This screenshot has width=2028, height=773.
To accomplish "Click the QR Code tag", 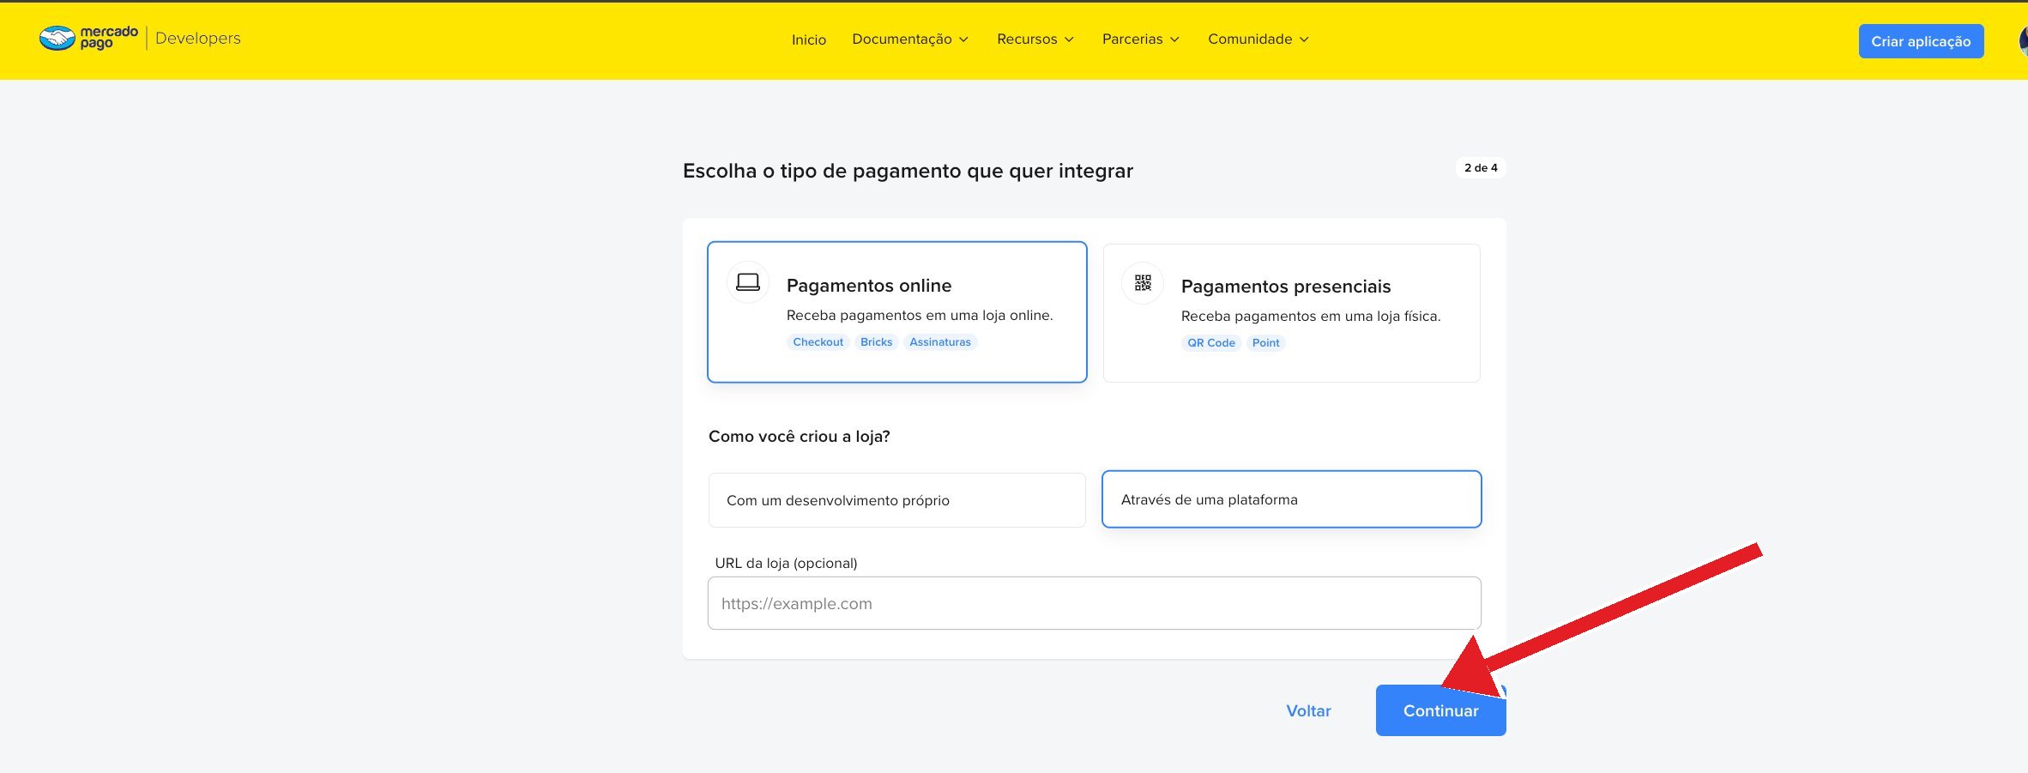I will (1210, 342).
